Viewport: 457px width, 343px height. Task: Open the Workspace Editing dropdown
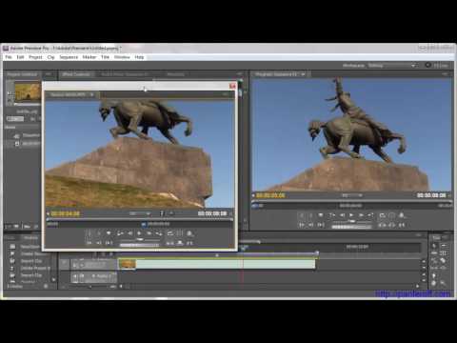coord(392,66)
